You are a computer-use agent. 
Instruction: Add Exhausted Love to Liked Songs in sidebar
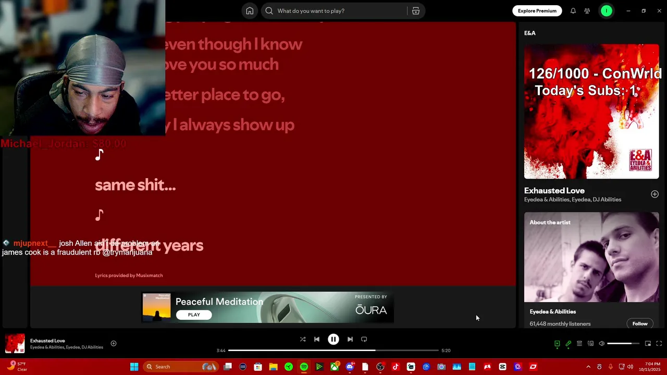654,194
